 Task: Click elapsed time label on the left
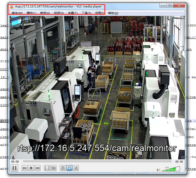click(x=15, y=162)
